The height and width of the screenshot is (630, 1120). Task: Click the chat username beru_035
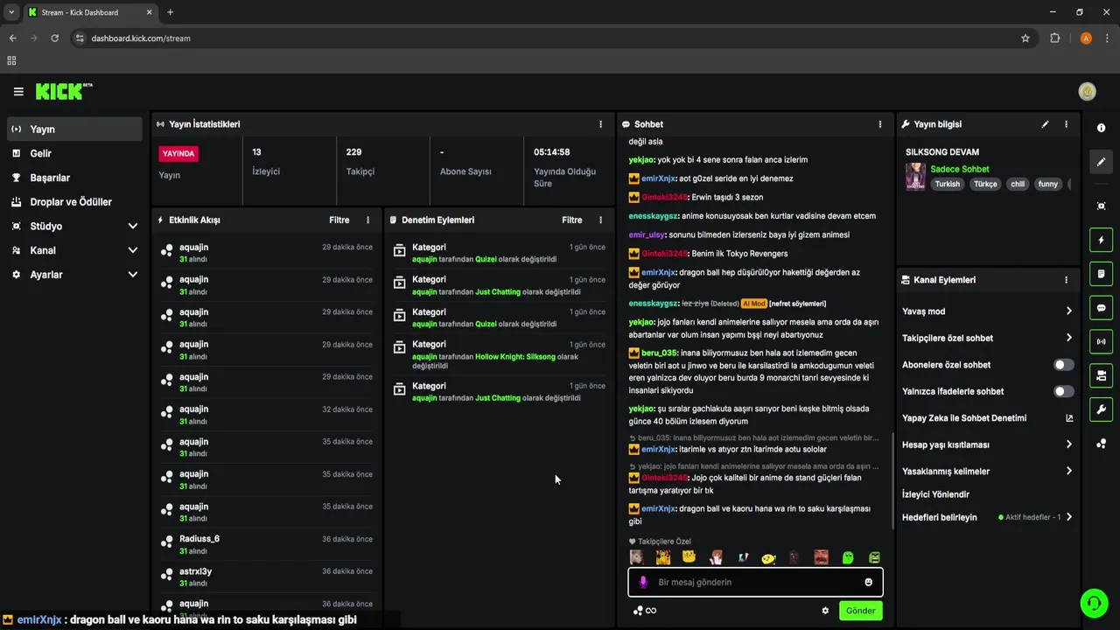[659, 353]
